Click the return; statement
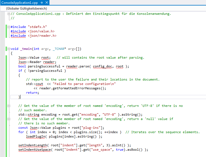 pos(33,93)
